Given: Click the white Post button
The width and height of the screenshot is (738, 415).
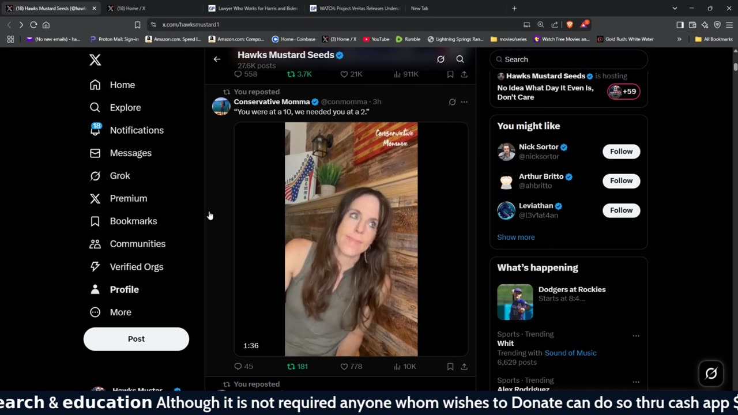Looking at the screenshot, I should tap(136, 339).
